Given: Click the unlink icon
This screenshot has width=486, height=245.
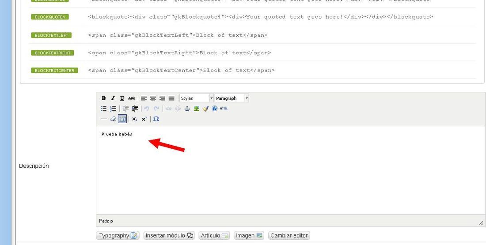Looking at the screenshot, I should click(178, 109).
